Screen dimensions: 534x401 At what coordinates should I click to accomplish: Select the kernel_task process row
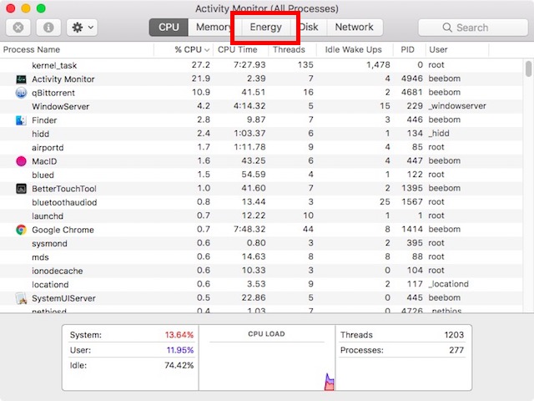pyautogui.click(x=261, y=65)
